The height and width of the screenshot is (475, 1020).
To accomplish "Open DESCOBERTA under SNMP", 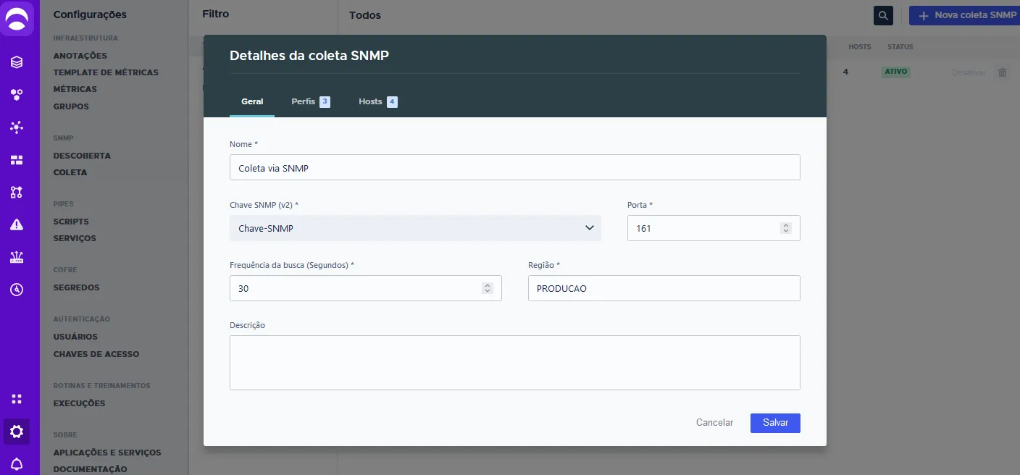I will click(x=82, y=156).
